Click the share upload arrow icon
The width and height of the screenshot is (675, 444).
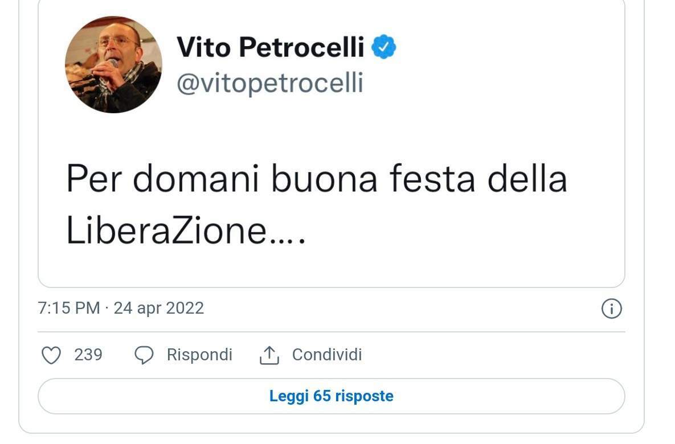269,355
